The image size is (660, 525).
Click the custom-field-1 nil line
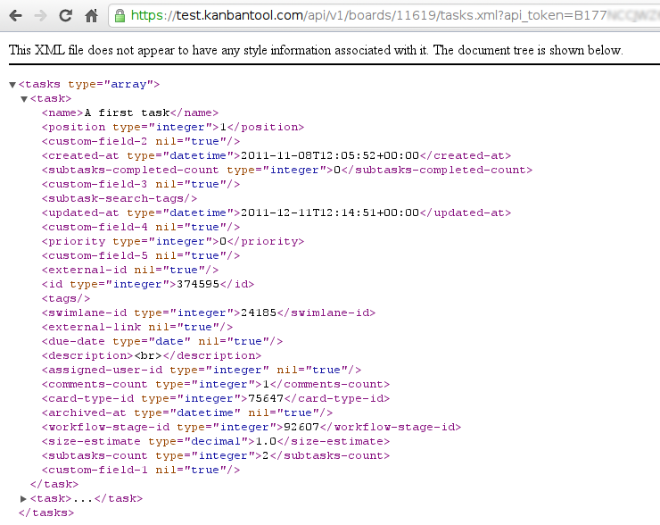click(x=141, y=471)
